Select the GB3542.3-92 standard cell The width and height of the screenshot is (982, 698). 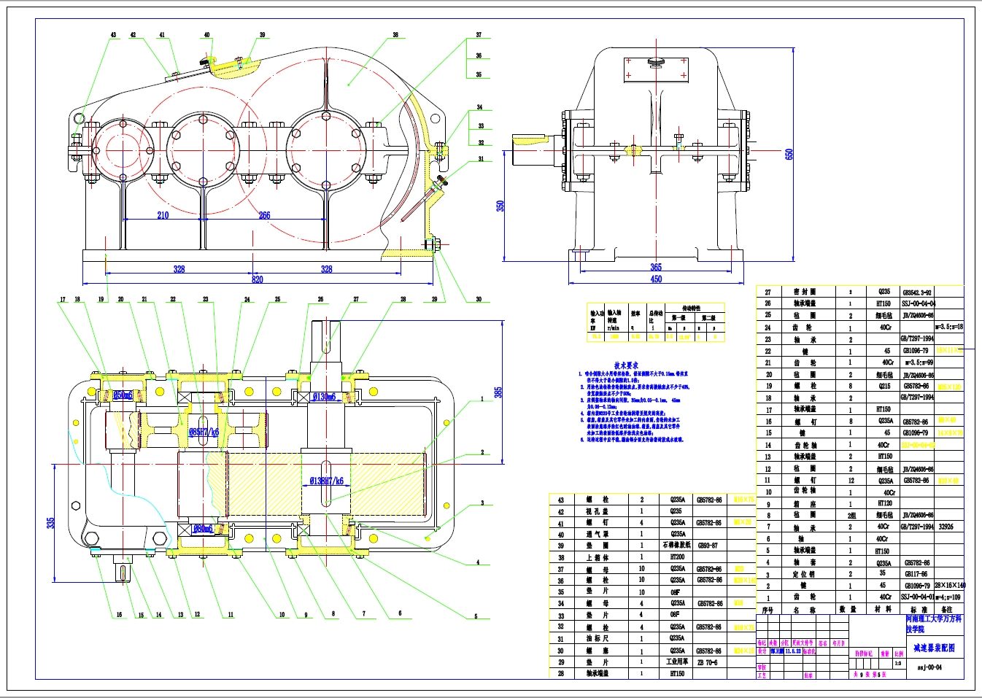click(917, 292)
